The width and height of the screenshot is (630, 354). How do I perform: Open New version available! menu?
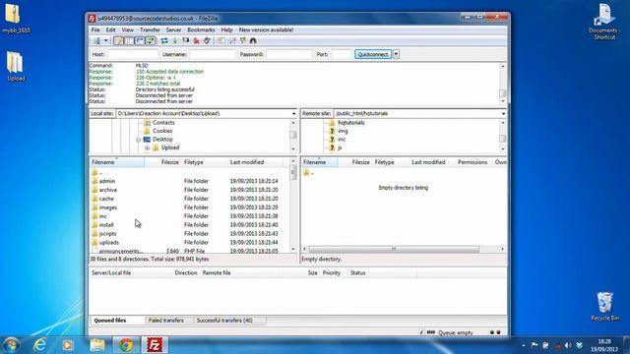(266, 30)
